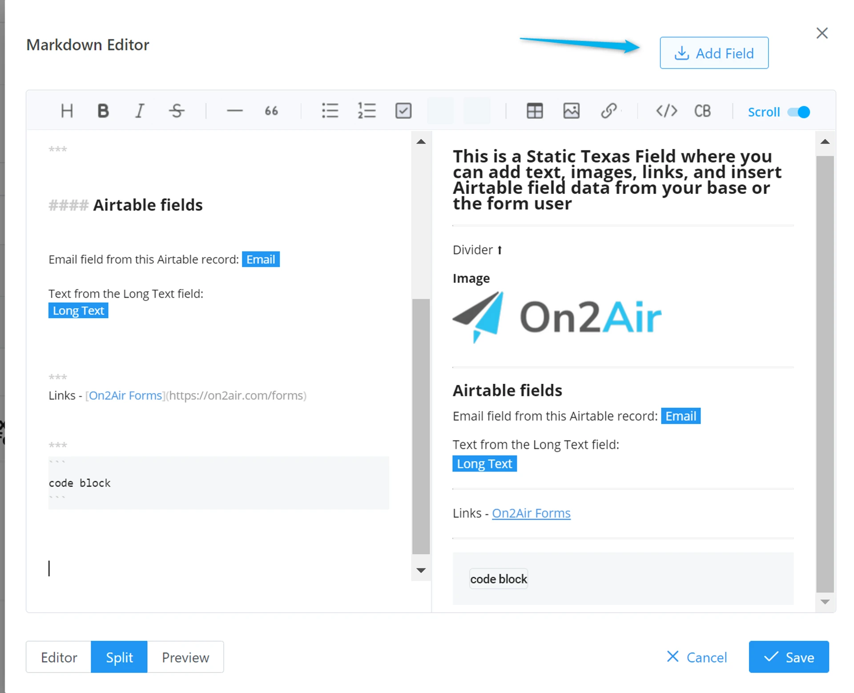Screen dimensions: 854x693
Task: Apply italic formatting
Action: pyautogui.click(x=140, y=111)
